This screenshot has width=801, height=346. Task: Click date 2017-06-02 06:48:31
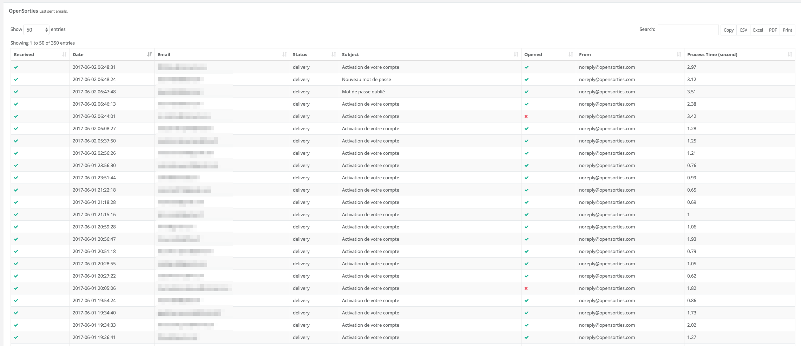point(94,67)
